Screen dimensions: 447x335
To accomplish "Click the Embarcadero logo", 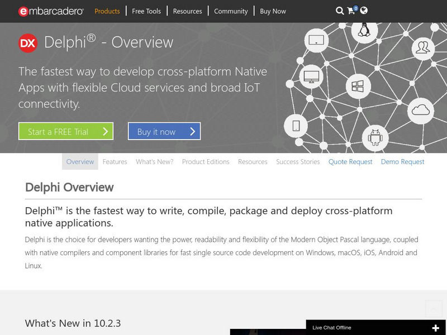I will [51, 11].
